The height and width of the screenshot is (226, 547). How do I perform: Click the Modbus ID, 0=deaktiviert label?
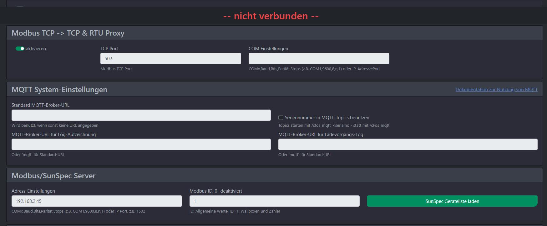[215, 191]
